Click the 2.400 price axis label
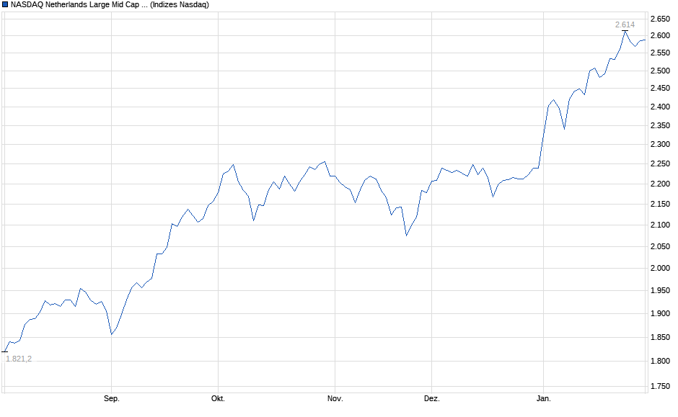 pyautogui.click(x=660, y=107)
